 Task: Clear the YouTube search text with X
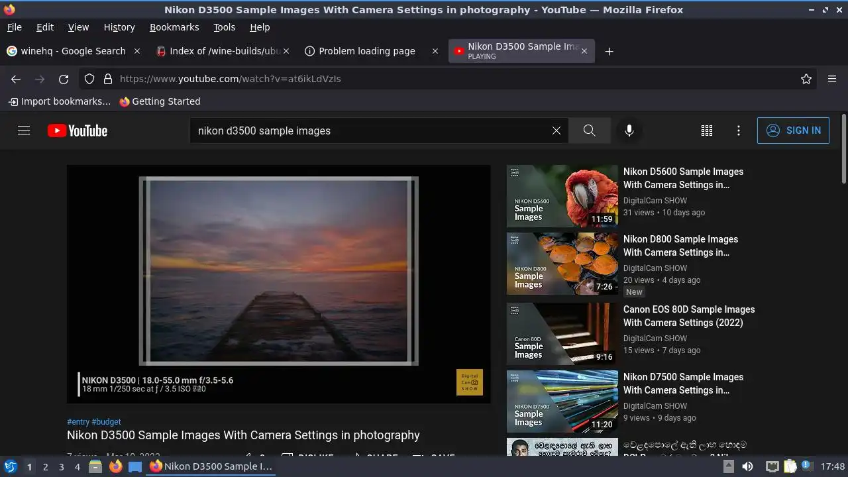tap(556, 131)
